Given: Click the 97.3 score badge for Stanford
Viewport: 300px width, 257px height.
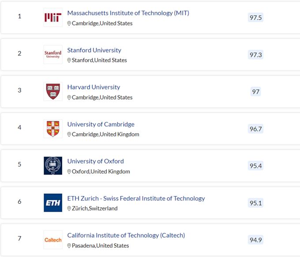Looking at the screenshot, I should [x=255, y=55].
